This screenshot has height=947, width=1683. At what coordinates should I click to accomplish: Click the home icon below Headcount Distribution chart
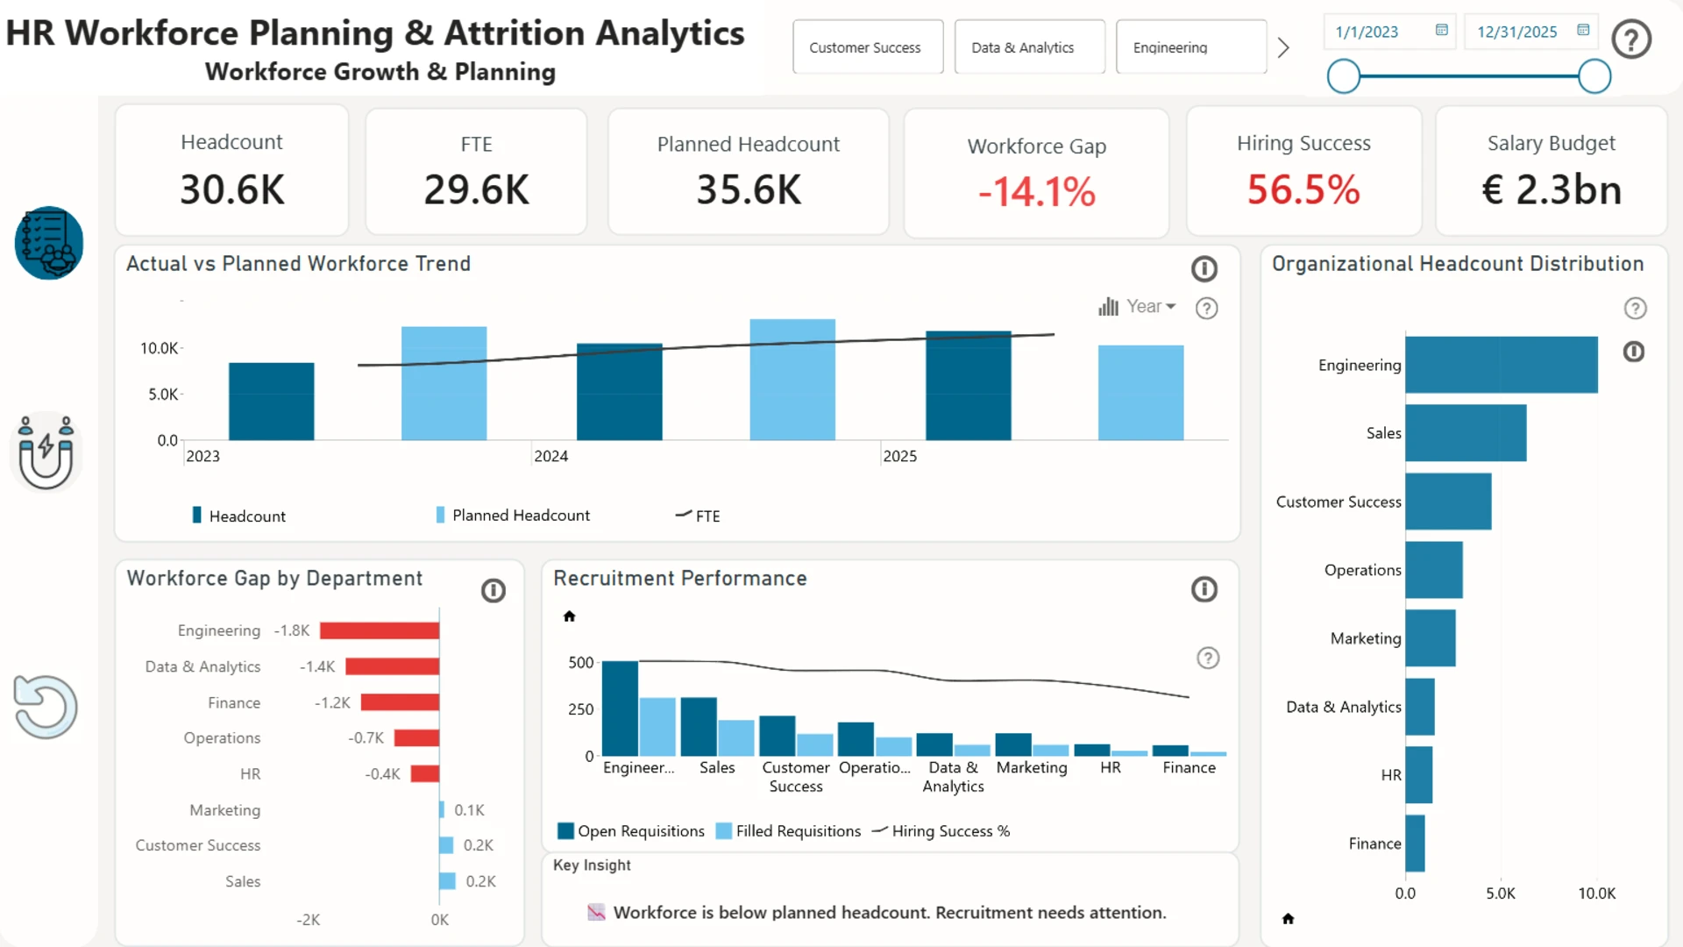[x=1288, y=919]
